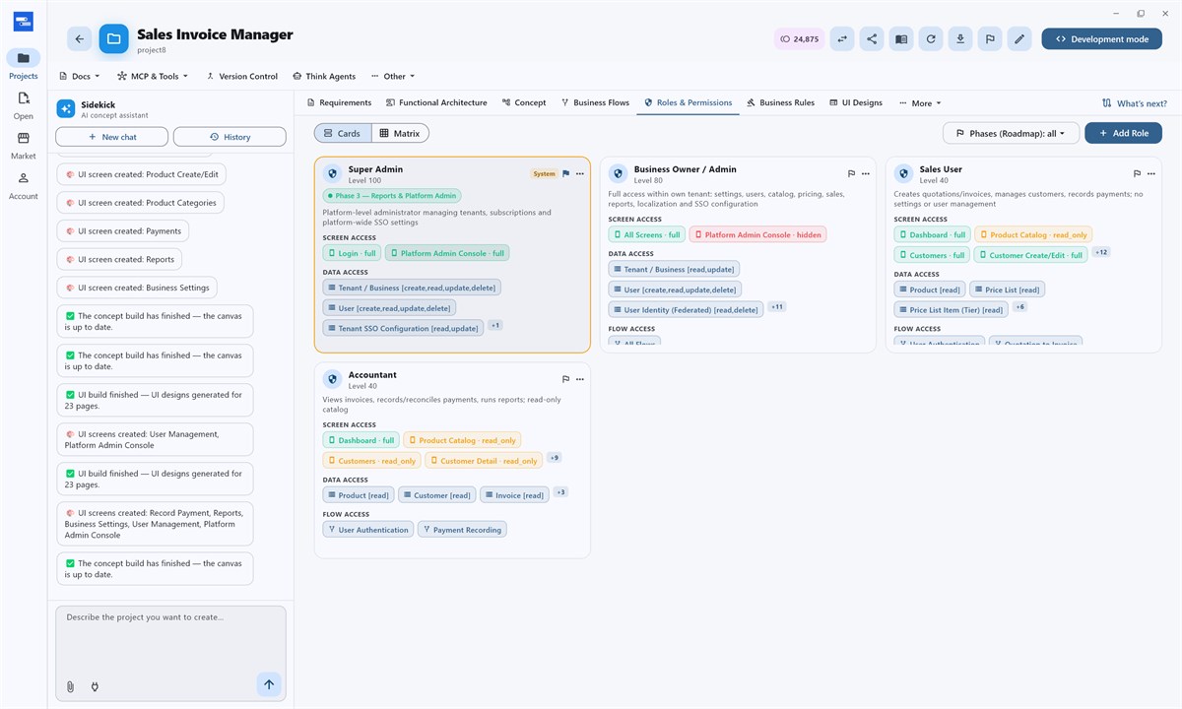Open Version Control menu item
The height and width of the screenshot is (709, 1182).
click(241, 76)
